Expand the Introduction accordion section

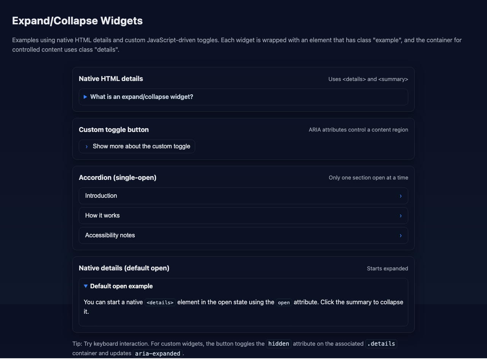(x=243, y=196)
